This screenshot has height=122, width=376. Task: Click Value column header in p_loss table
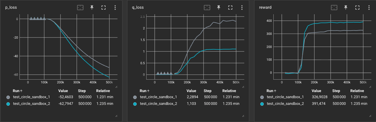63,91
